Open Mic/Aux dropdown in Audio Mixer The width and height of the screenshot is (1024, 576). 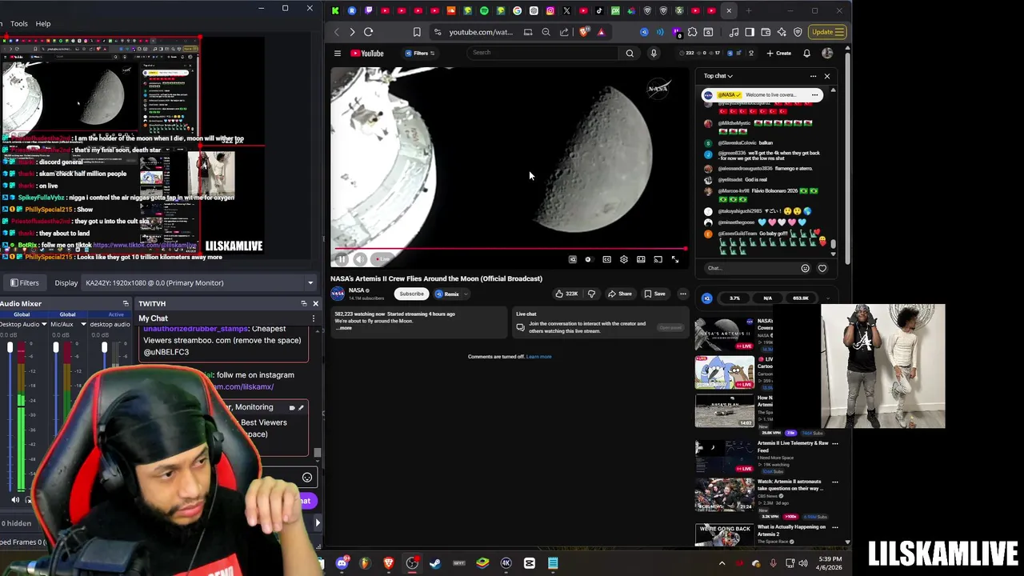click(83, 325)
